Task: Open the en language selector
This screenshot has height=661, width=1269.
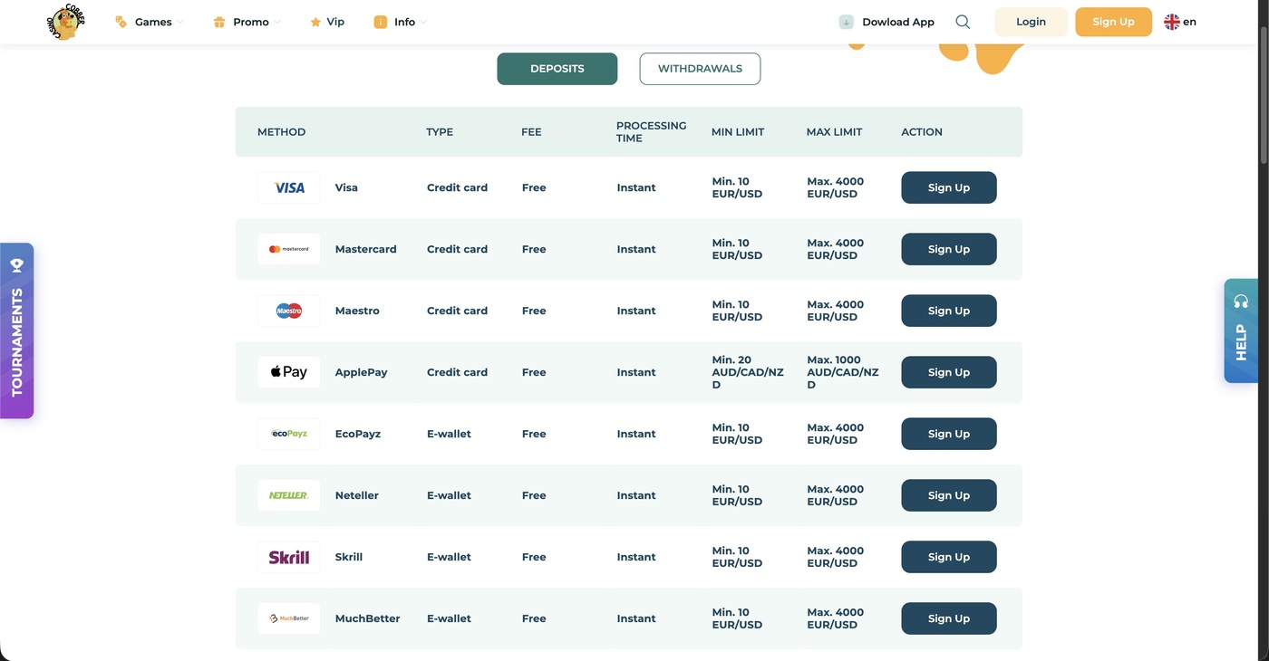Action: (1180, 22)
